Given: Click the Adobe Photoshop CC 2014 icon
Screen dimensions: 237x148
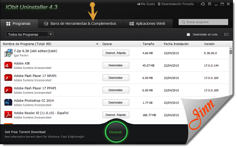Looking at the screenshot, I should tap(8, 102).
